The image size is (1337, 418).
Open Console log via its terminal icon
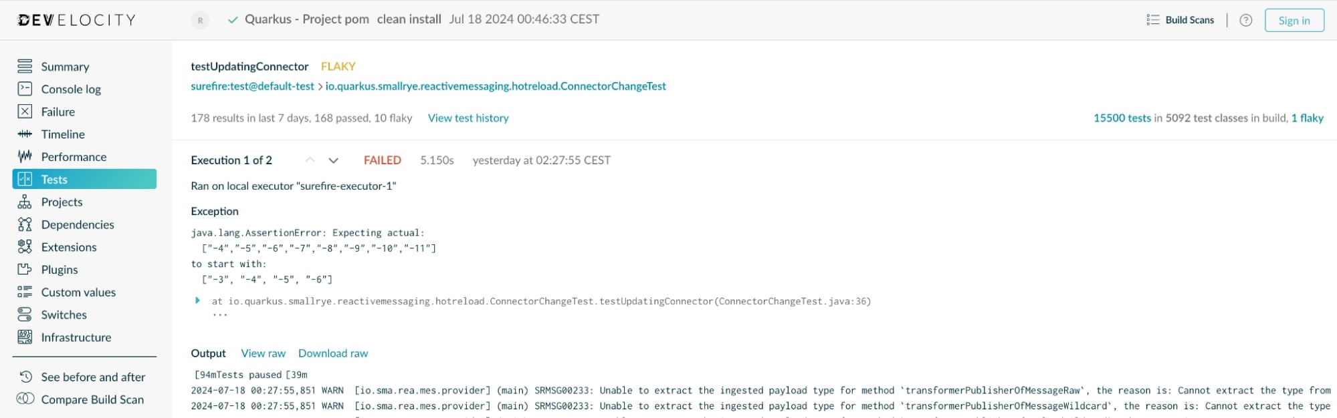click(25, 89)
